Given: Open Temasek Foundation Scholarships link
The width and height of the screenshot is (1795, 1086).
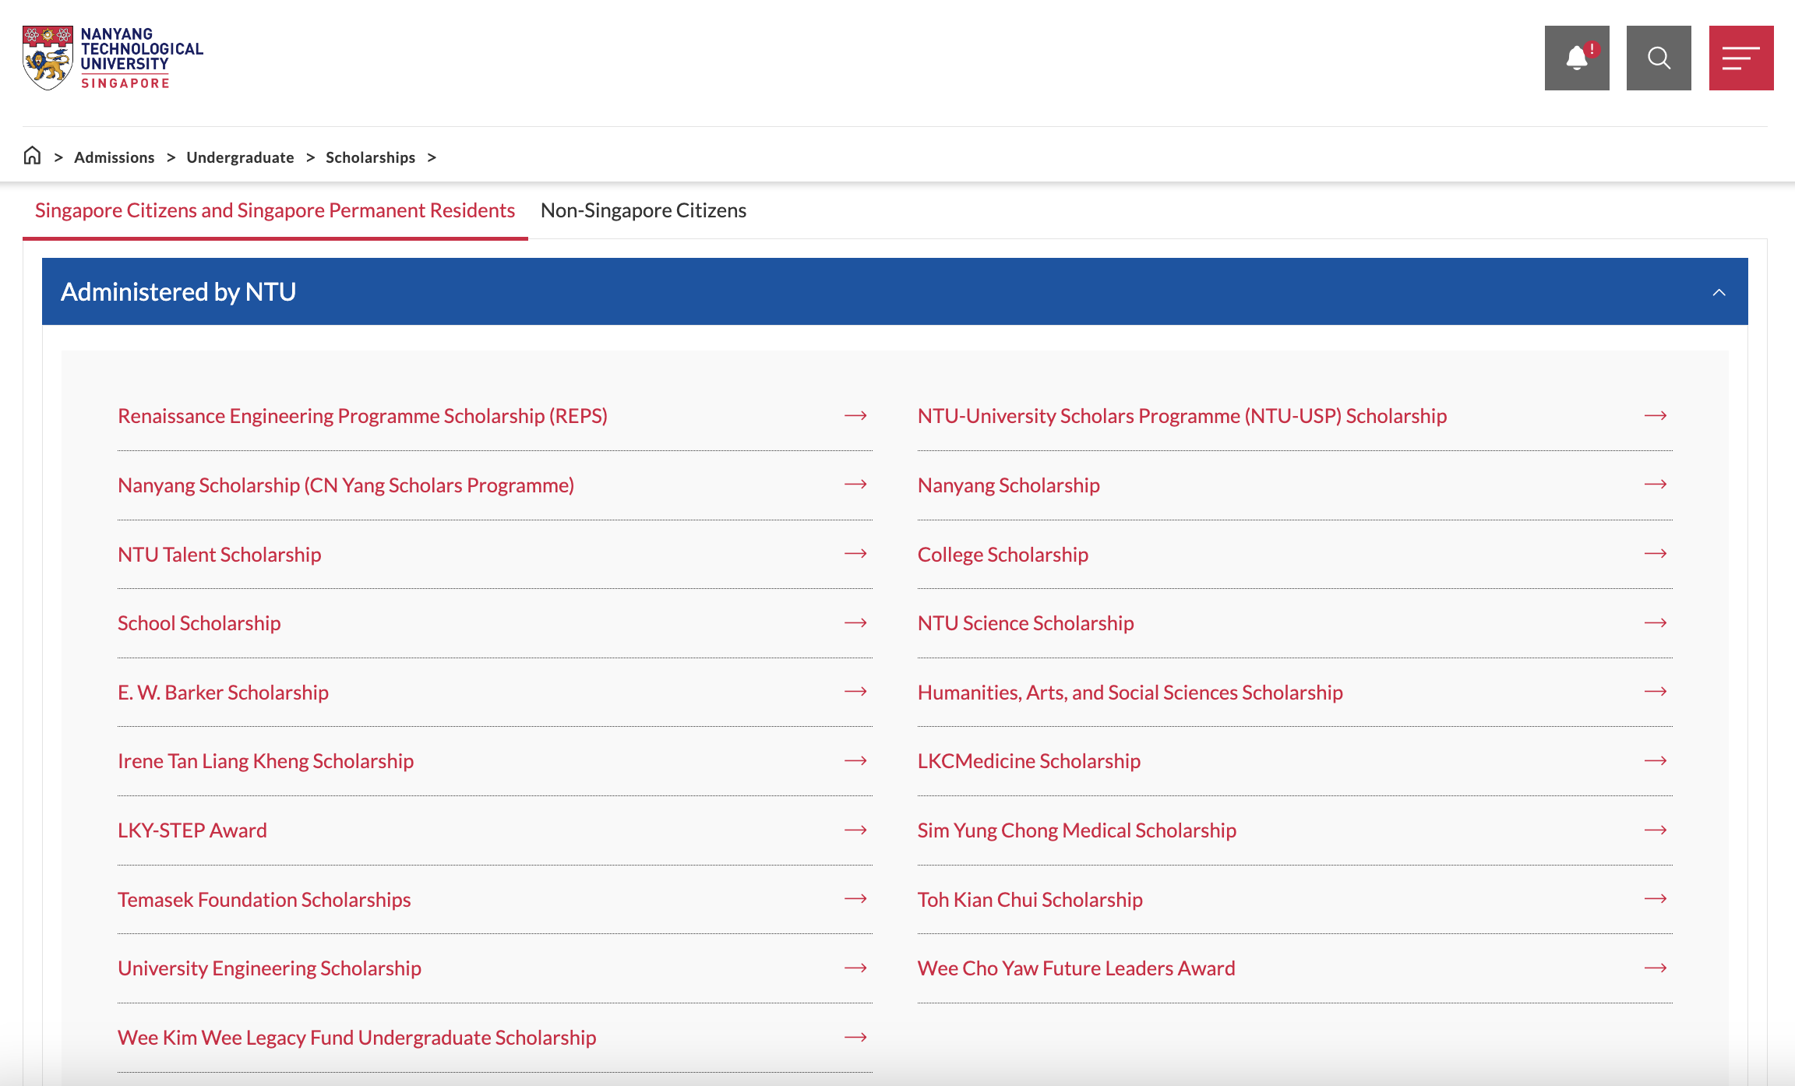Looking at the screenshot, I should click(x=264, y=900).
